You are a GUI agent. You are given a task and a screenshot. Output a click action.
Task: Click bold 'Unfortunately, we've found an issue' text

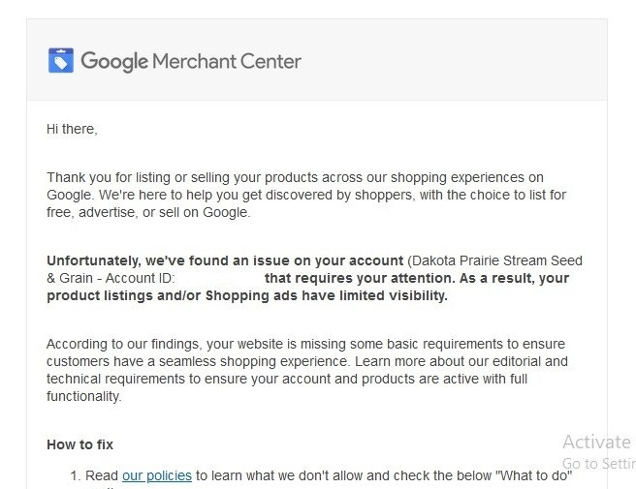click(x=225, y=260)
